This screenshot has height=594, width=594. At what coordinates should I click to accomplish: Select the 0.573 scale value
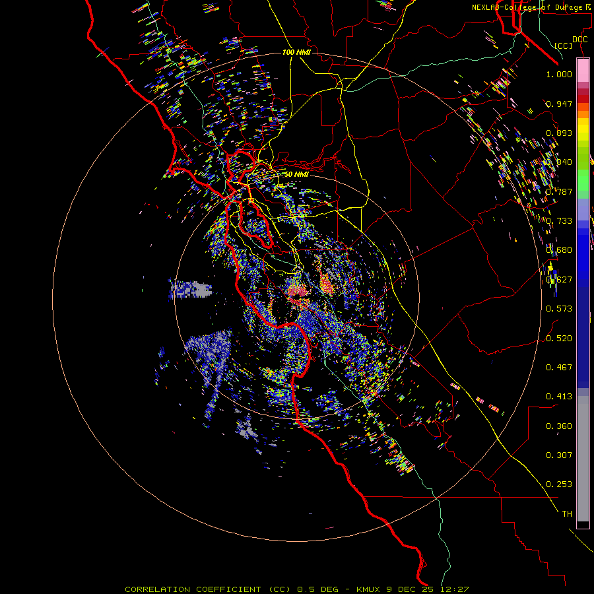[x=559, y=309]
